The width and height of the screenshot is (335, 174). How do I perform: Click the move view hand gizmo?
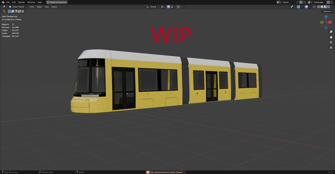pos(331,37)
